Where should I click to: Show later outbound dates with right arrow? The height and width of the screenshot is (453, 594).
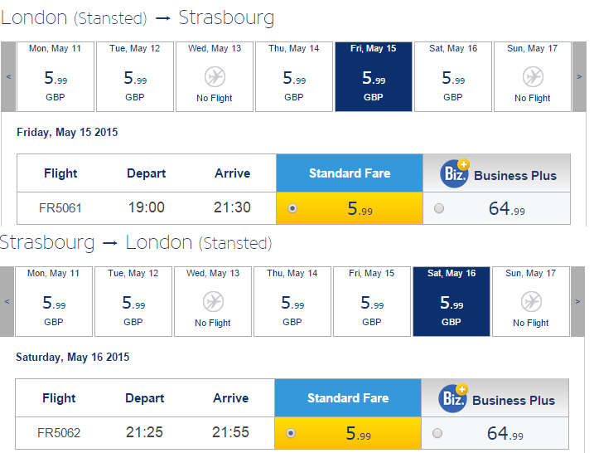click(x=579, y=76)
